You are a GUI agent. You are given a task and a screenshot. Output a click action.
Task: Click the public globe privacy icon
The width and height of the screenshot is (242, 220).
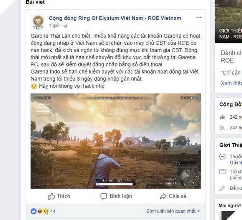coord(65,26)
